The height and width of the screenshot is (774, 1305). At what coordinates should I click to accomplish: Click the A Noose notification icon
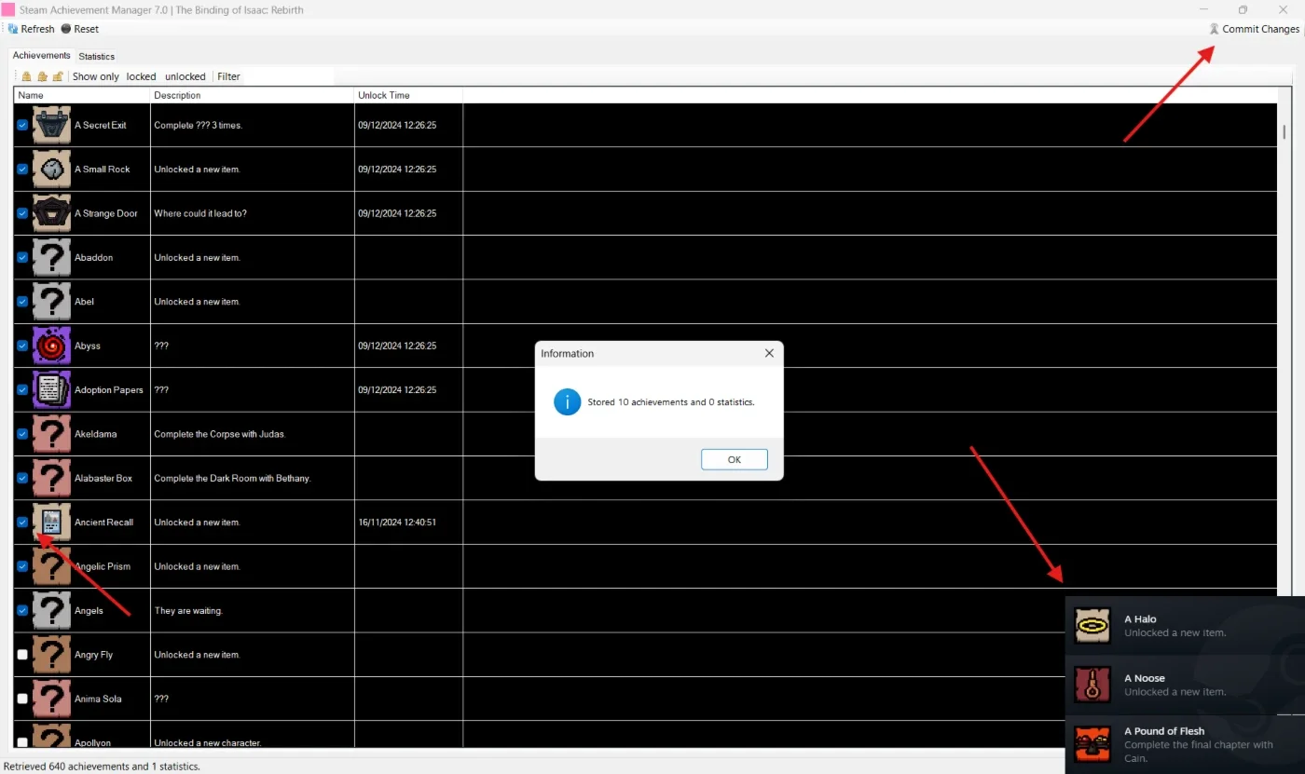[1092, 685]
